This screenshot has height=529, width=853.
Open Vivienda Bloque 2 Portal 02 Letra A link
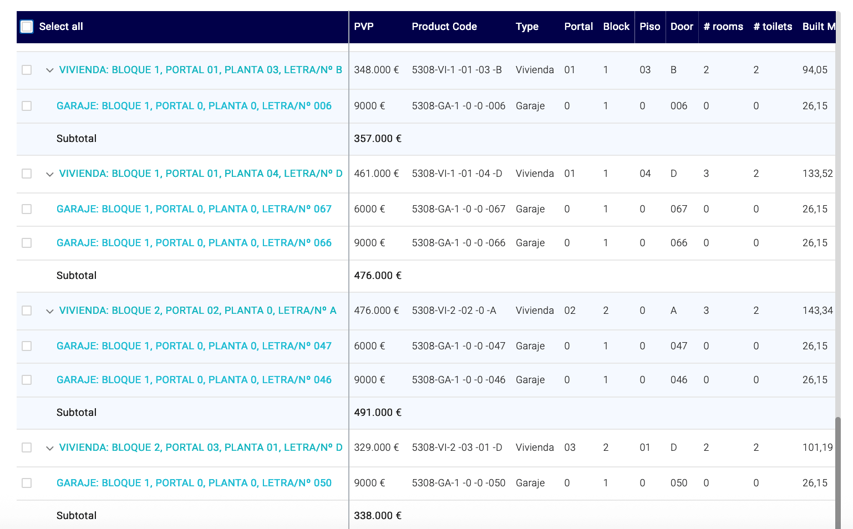tap(197, 311)
